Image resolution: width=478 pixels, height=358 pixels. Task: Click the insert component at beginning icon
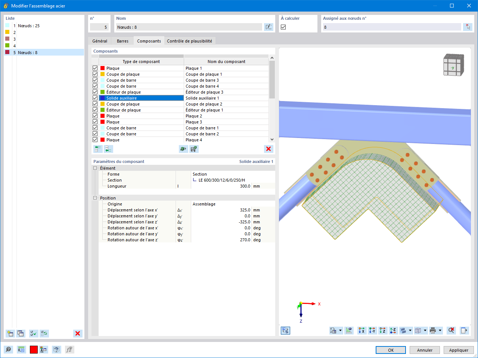point(98,149)
